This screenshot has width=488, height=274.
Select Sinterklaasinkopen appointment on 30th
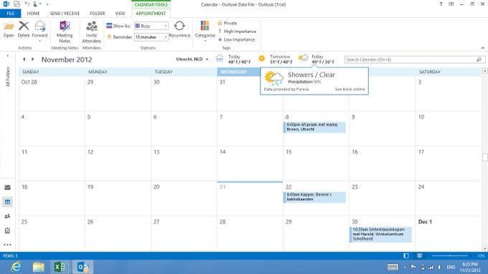click(x=380, y=234)
